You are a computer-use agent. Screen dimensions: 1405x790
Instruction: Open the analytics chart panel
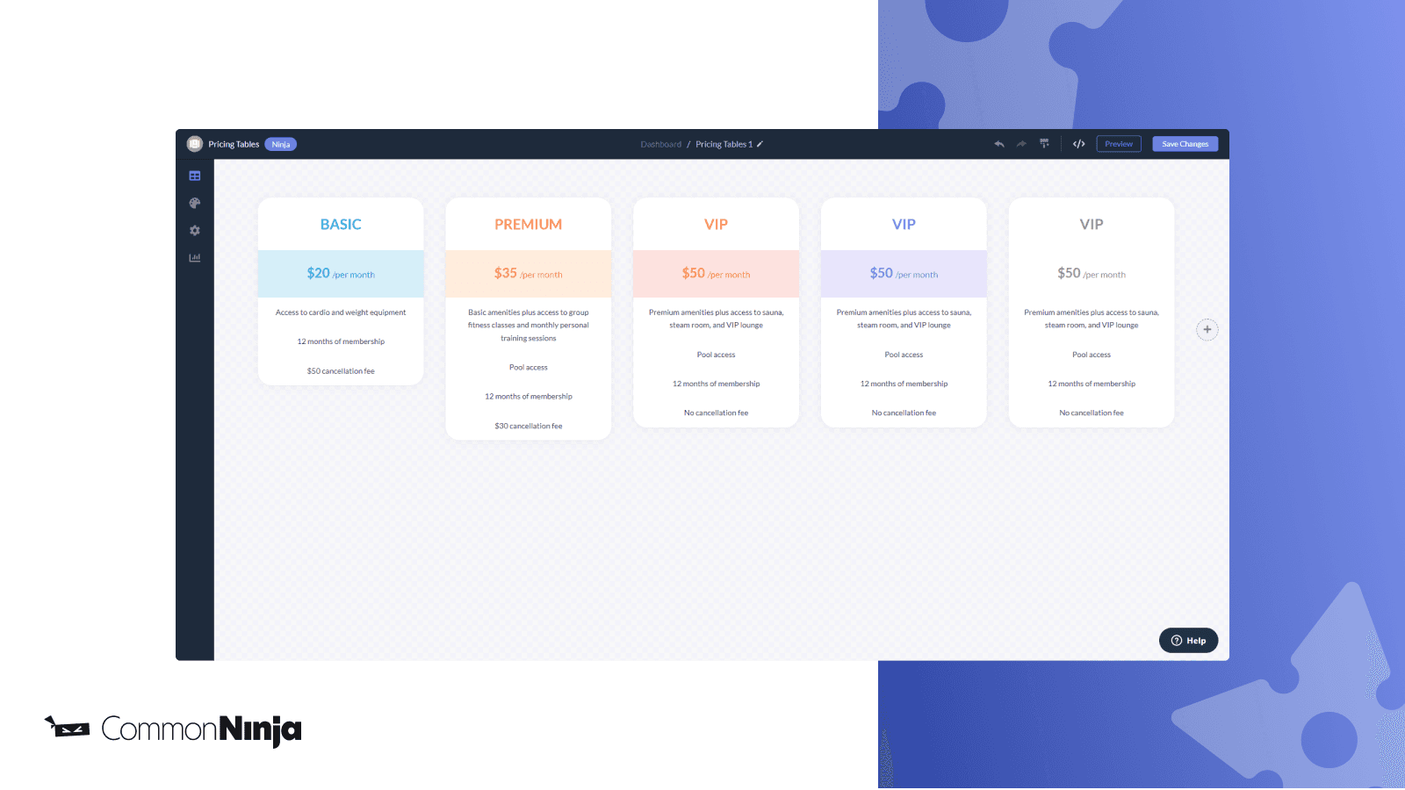click(x=195, y=258)
